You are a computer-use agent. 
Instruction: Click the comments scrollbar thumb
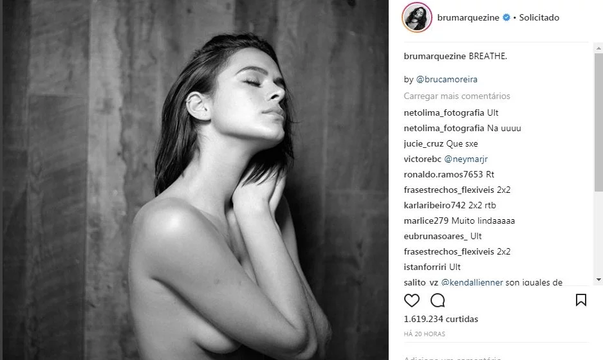tap(598, 122)
